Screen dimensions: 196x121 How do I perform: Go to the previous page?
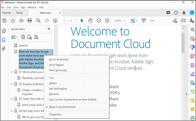pyautogui.click(x=47, y=21)
